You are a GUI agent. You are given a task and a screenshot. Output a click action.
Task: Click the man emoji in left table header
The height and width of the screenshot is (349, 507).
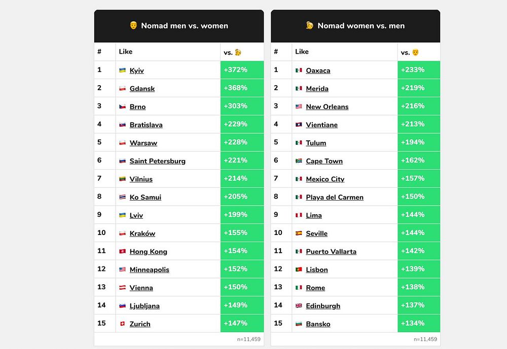click(x=133, y=25)
